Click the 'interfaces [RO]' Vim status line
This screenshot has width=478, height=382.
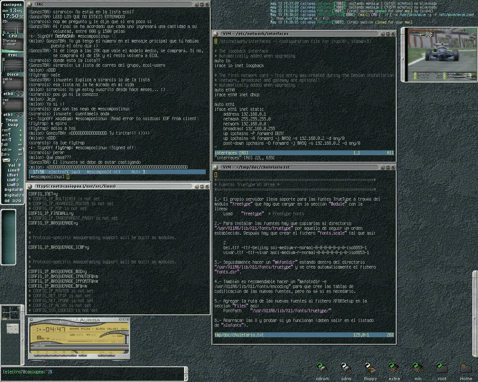pyautogui.click(x=304, y=153)
